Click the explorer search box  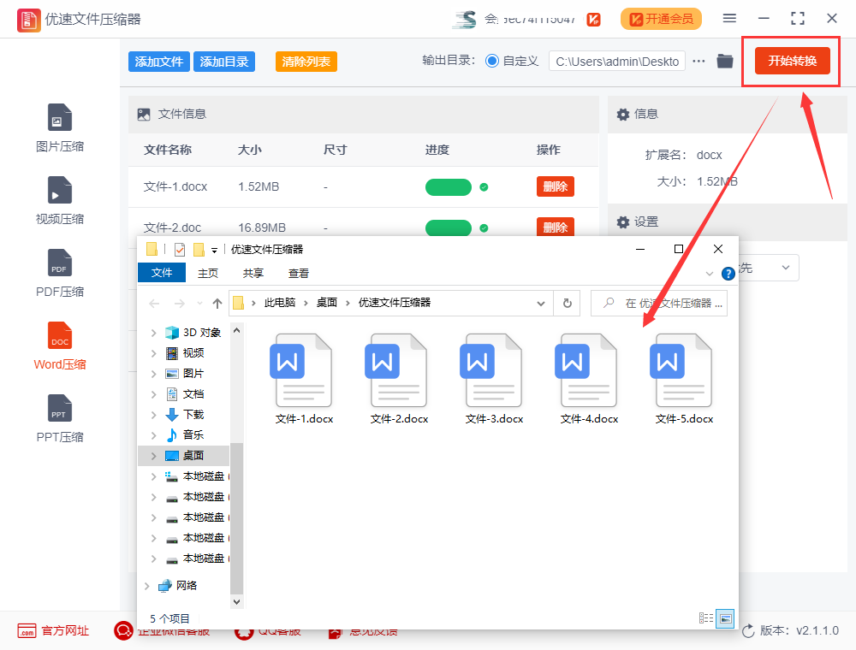click(x=659, y=303)
